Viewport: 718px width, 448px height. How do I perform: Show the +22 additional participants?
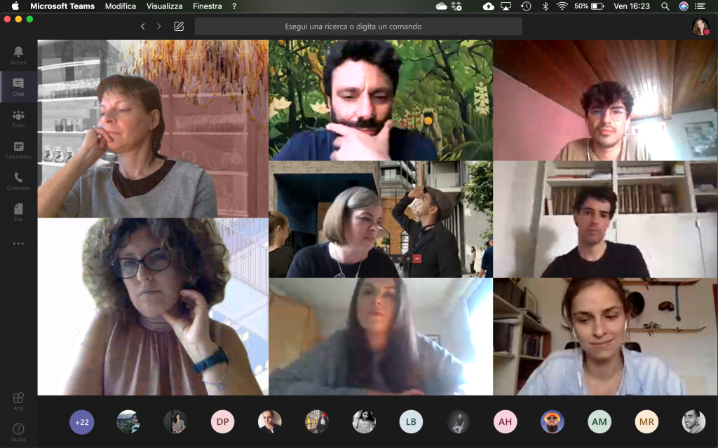81,421
